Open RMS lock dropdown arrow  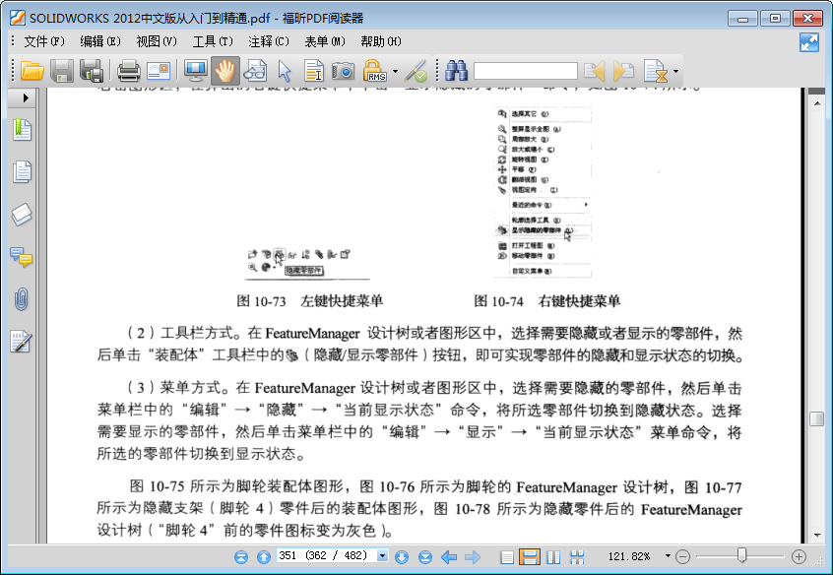(395, 71)
